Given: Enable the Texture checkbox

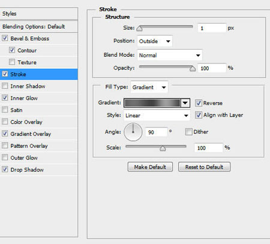Looking at the screenshot, I should 12,62.
